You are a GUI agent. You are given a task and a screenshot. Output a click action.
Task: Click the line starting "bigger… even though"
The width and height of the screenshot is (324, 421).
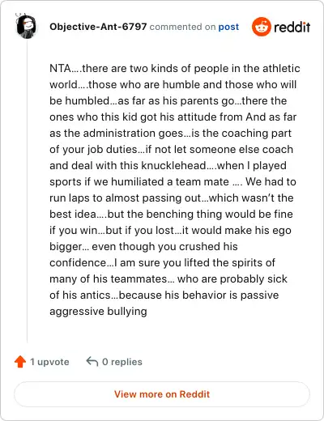143,246
